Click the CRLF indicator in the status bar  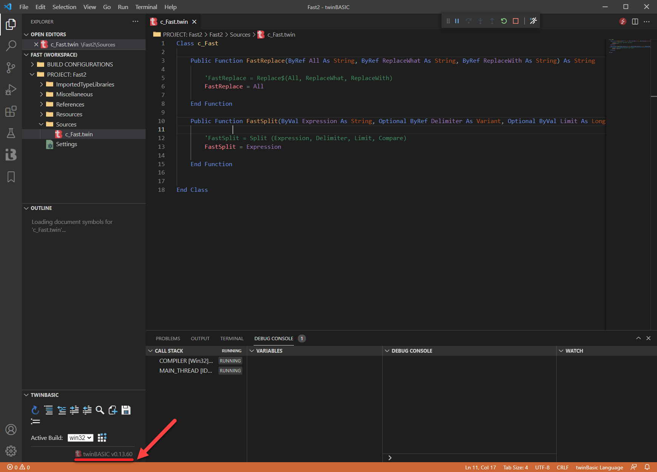pos(562,467)
